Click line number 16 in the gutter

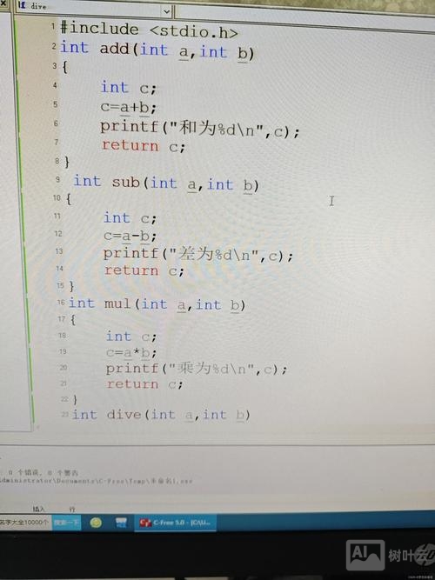pyautogui.click(x=61, y=303)
